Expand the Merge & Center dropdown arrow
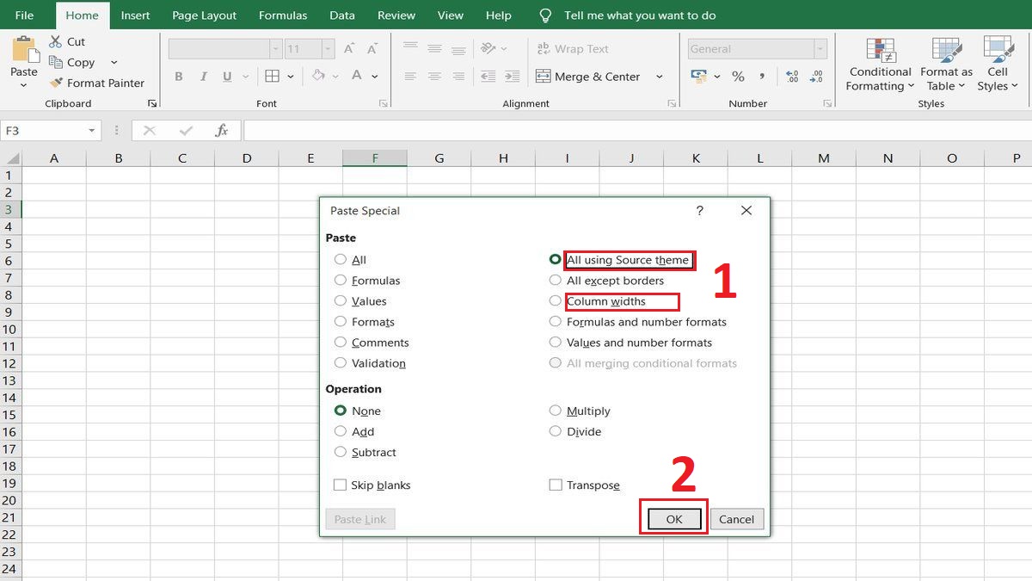 point(660,77)
